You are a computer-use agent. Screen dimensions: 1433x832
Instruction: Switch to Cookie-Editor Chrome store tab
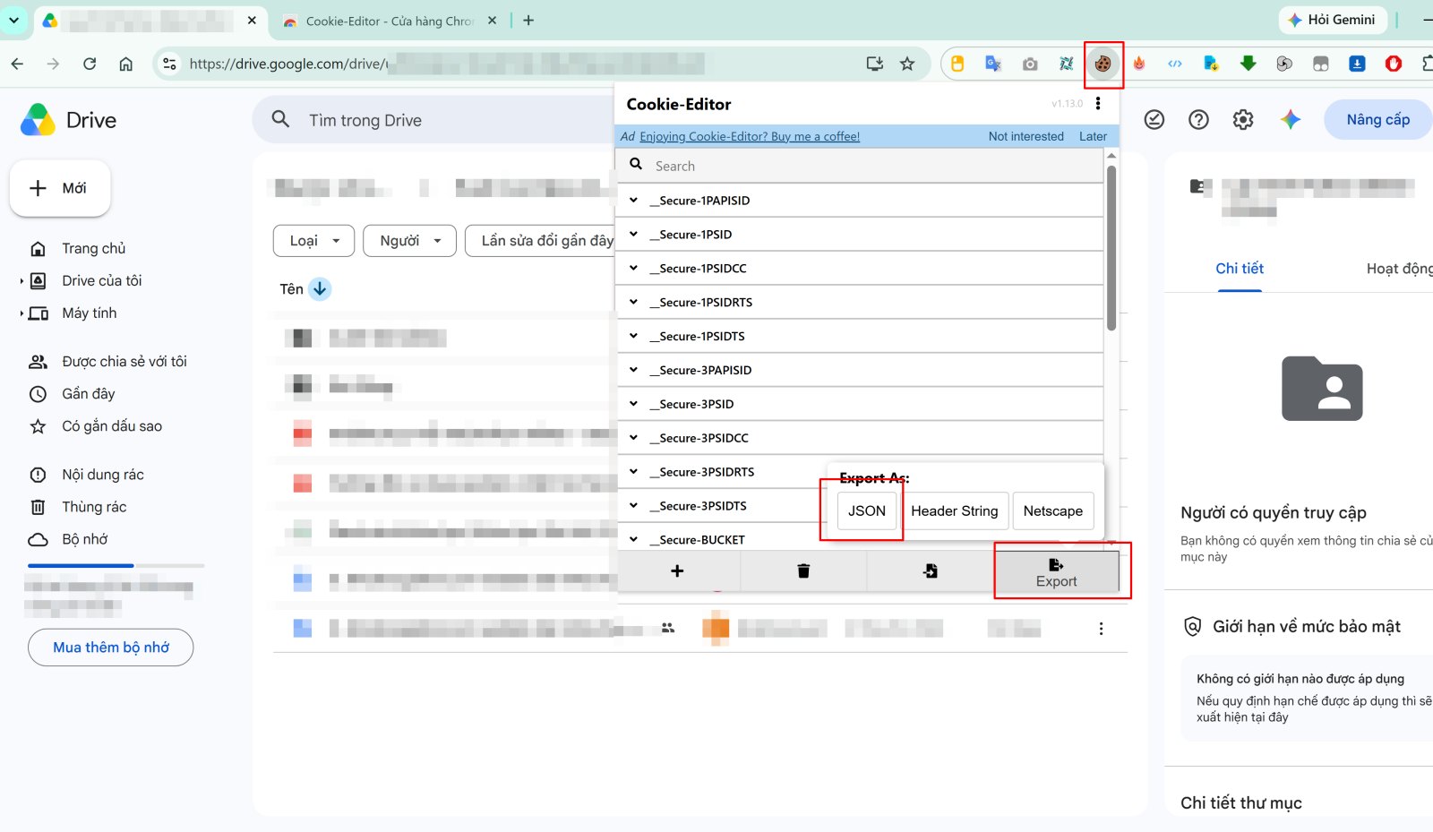point(389,21)
